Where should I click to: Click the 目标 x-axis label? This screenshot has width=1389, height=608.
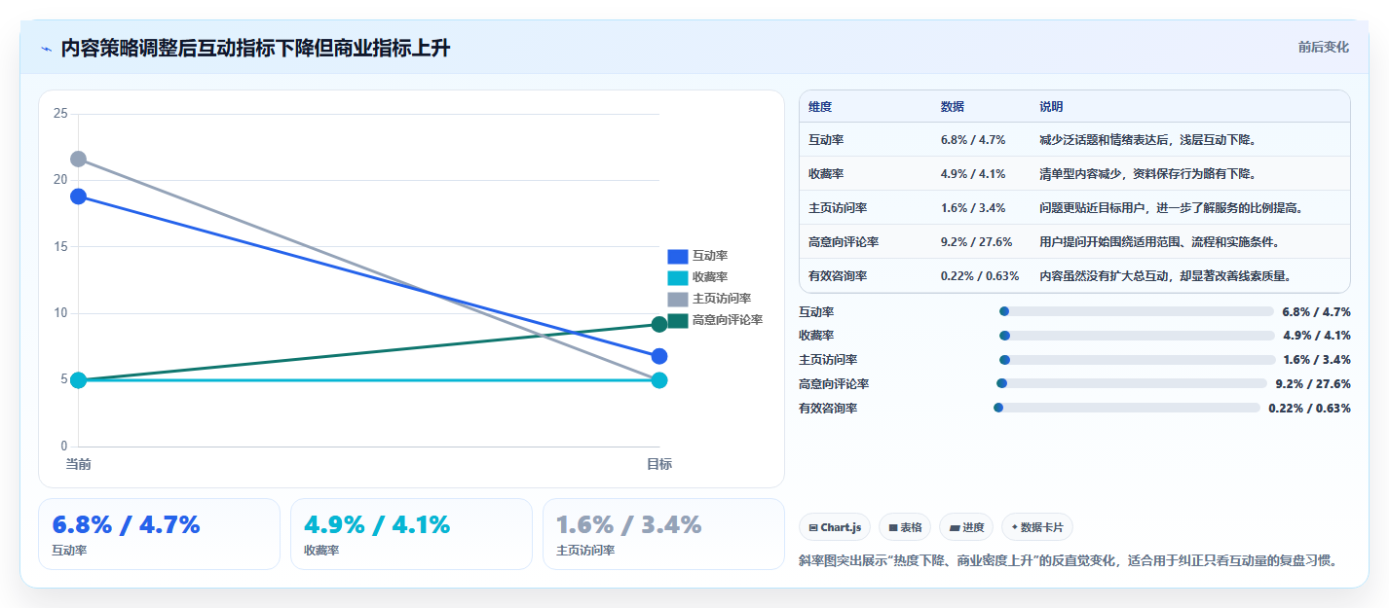coord(659,464)
